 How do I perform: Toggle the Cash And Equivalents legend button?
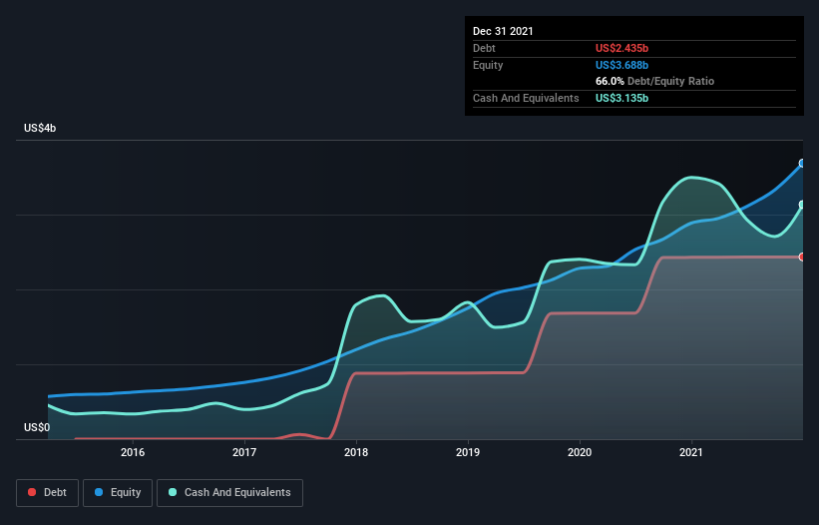click(229, 493)
